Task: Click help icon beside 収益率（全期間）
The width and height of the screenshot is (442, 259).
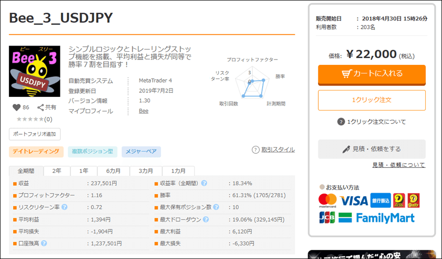Action: 204,183
